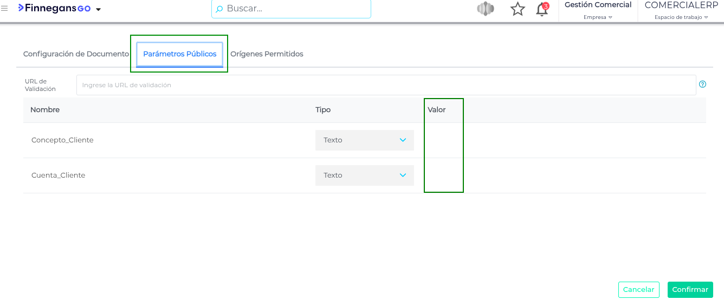Expand the caret beside Finnegans GO logo
Viewport: 724px width, 306px height.
click(x=99, y=10)
